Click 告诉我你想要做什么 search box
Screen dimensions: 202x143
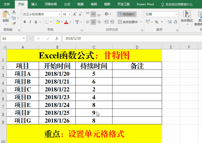177,5
